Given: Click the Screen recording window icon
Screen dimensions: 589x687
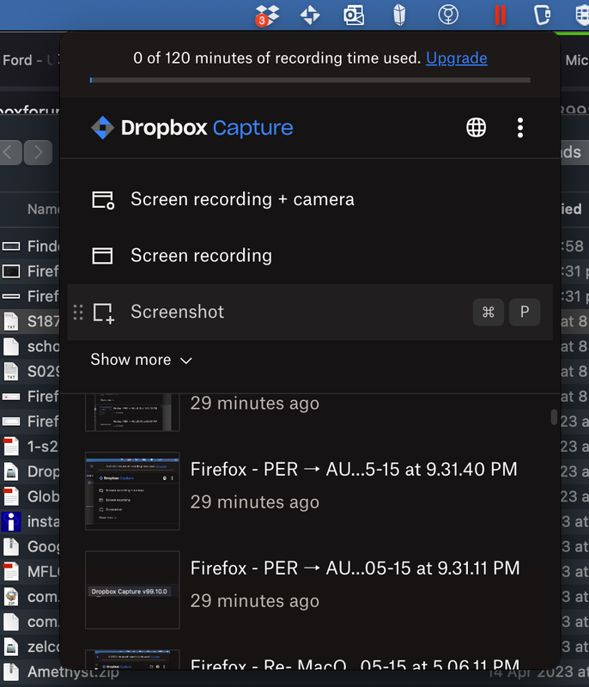Looking at the screenshot, I should 103,256.
